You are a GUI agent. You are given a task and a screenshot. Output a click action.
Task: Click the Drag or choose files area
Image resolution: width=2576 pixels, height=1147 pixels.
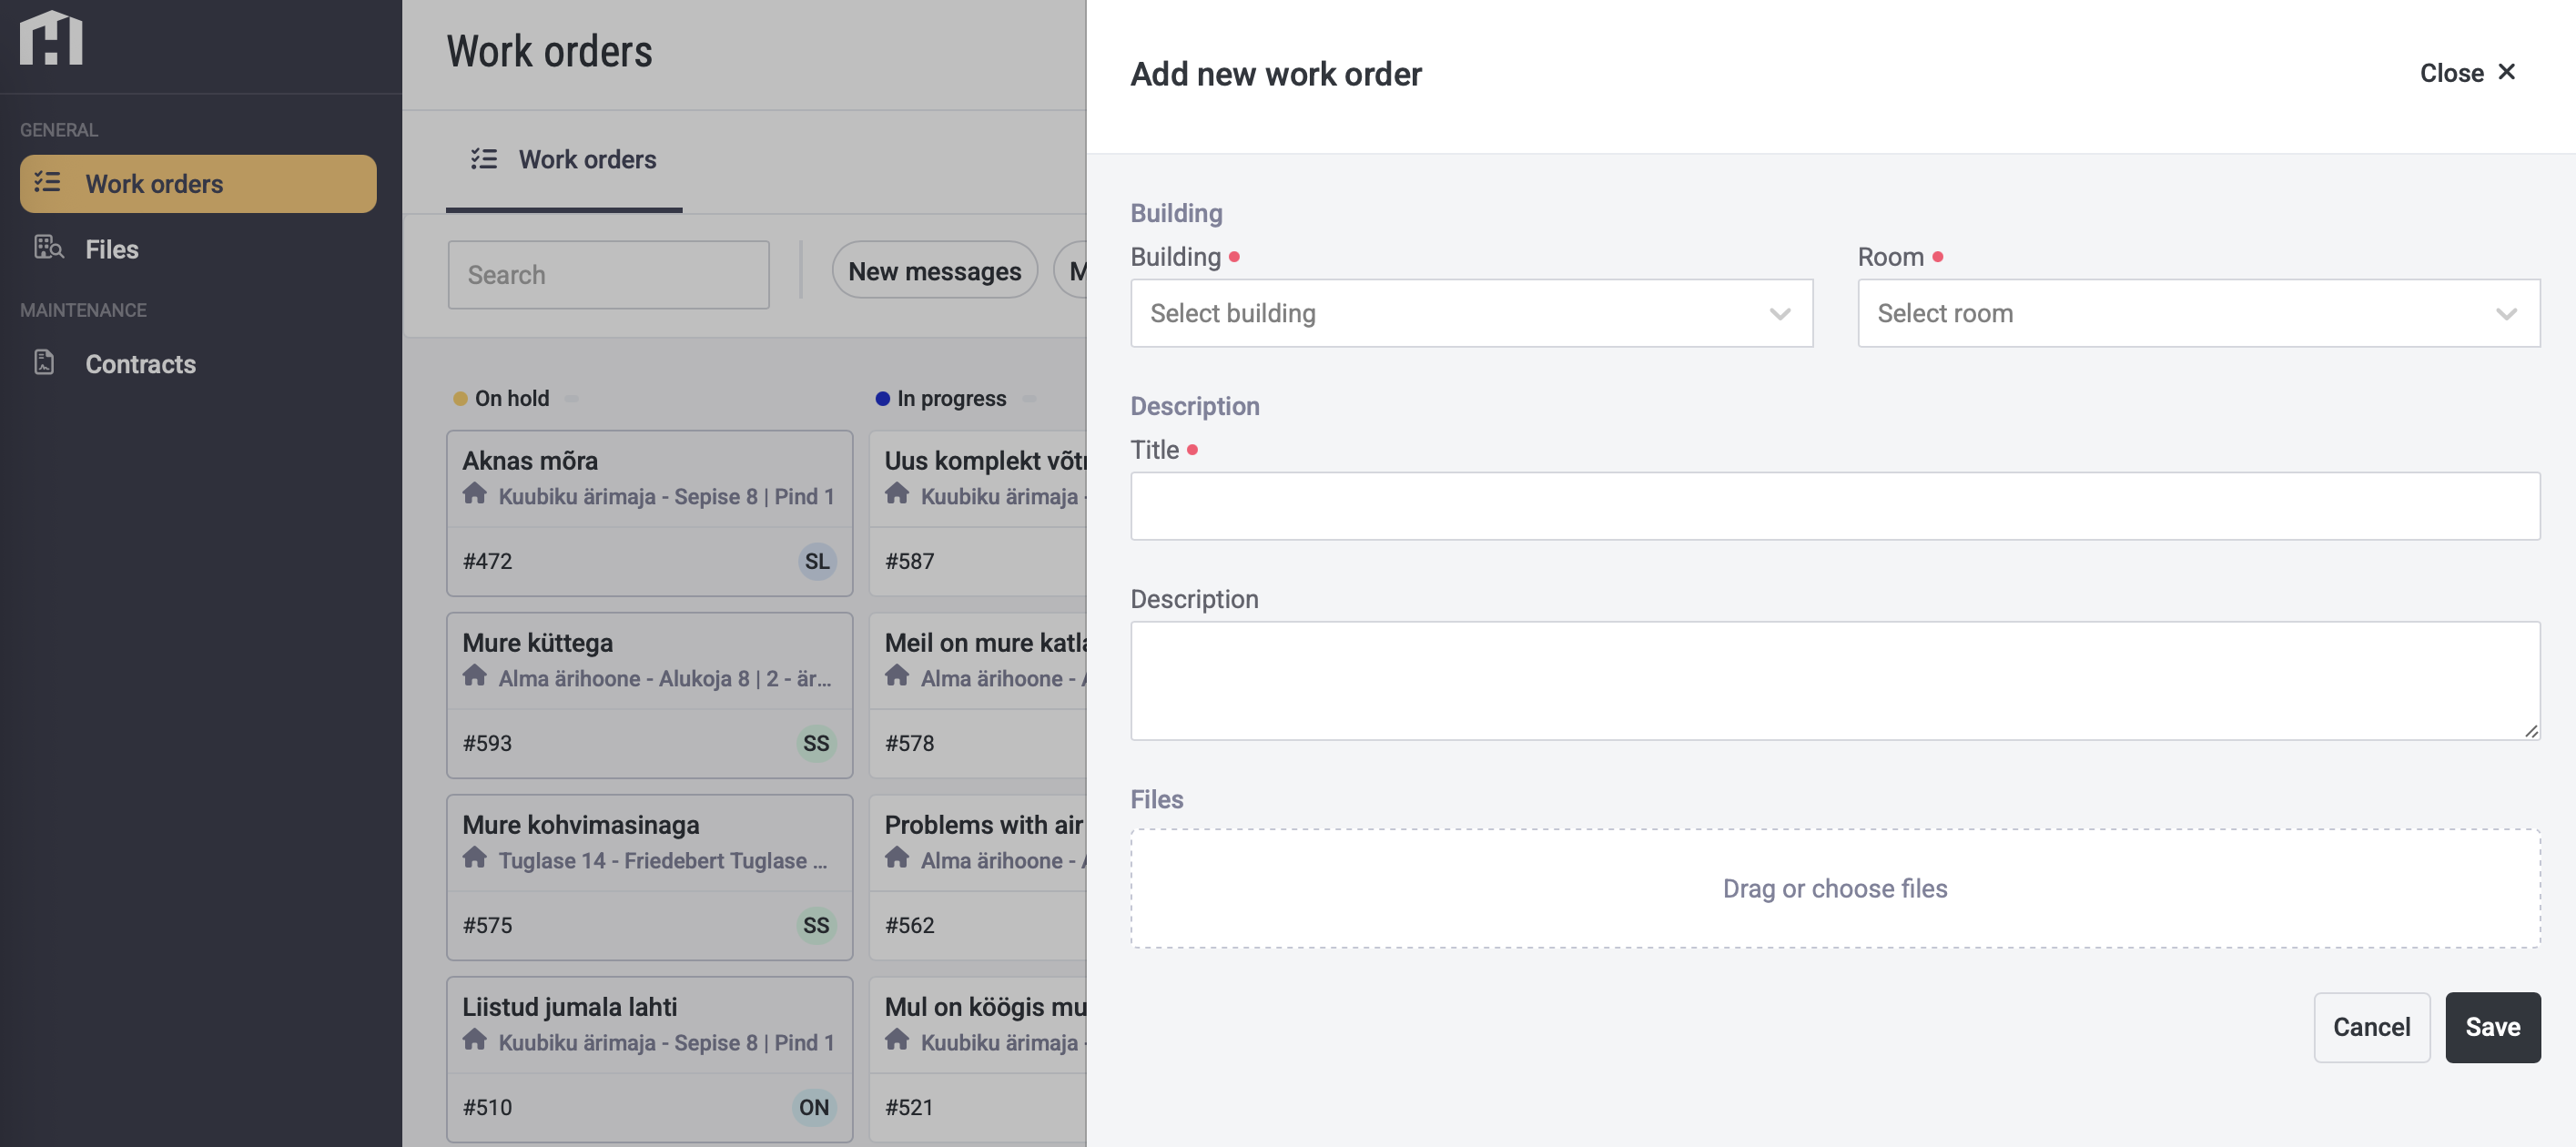1834,888
